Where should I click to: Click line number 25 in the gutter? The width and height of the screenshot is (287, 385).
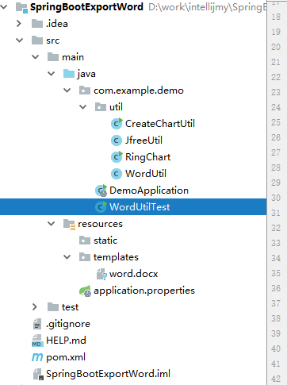(276, 122)
